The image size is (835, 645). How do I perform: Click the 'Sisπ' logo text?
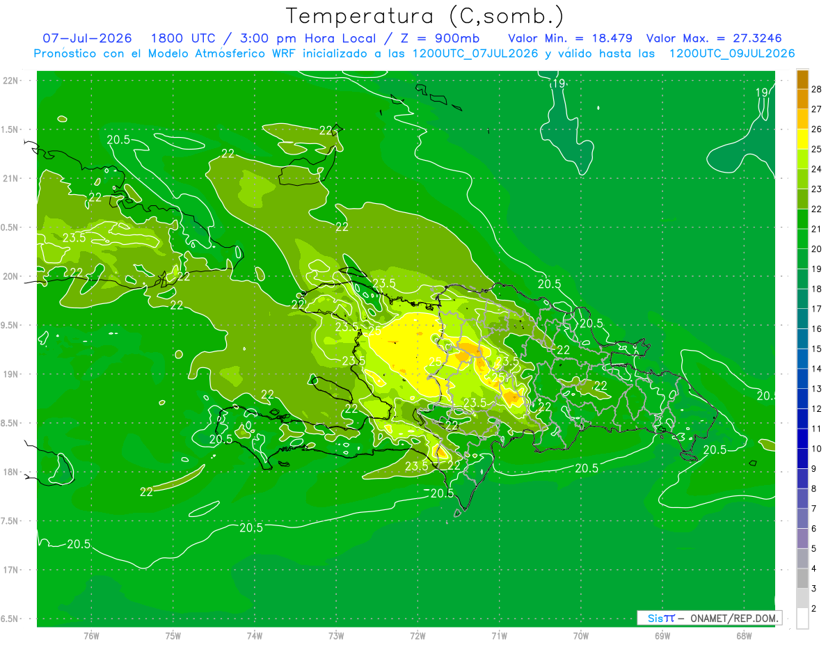coord(660,618)
